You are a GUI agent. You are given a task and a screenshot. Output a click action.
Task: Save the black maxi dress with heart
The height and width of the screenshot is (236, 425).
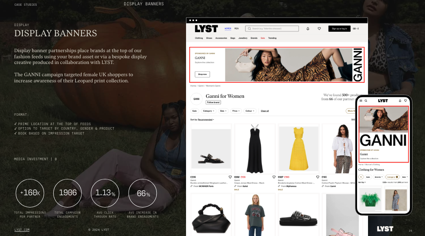[x=273, y=177]
